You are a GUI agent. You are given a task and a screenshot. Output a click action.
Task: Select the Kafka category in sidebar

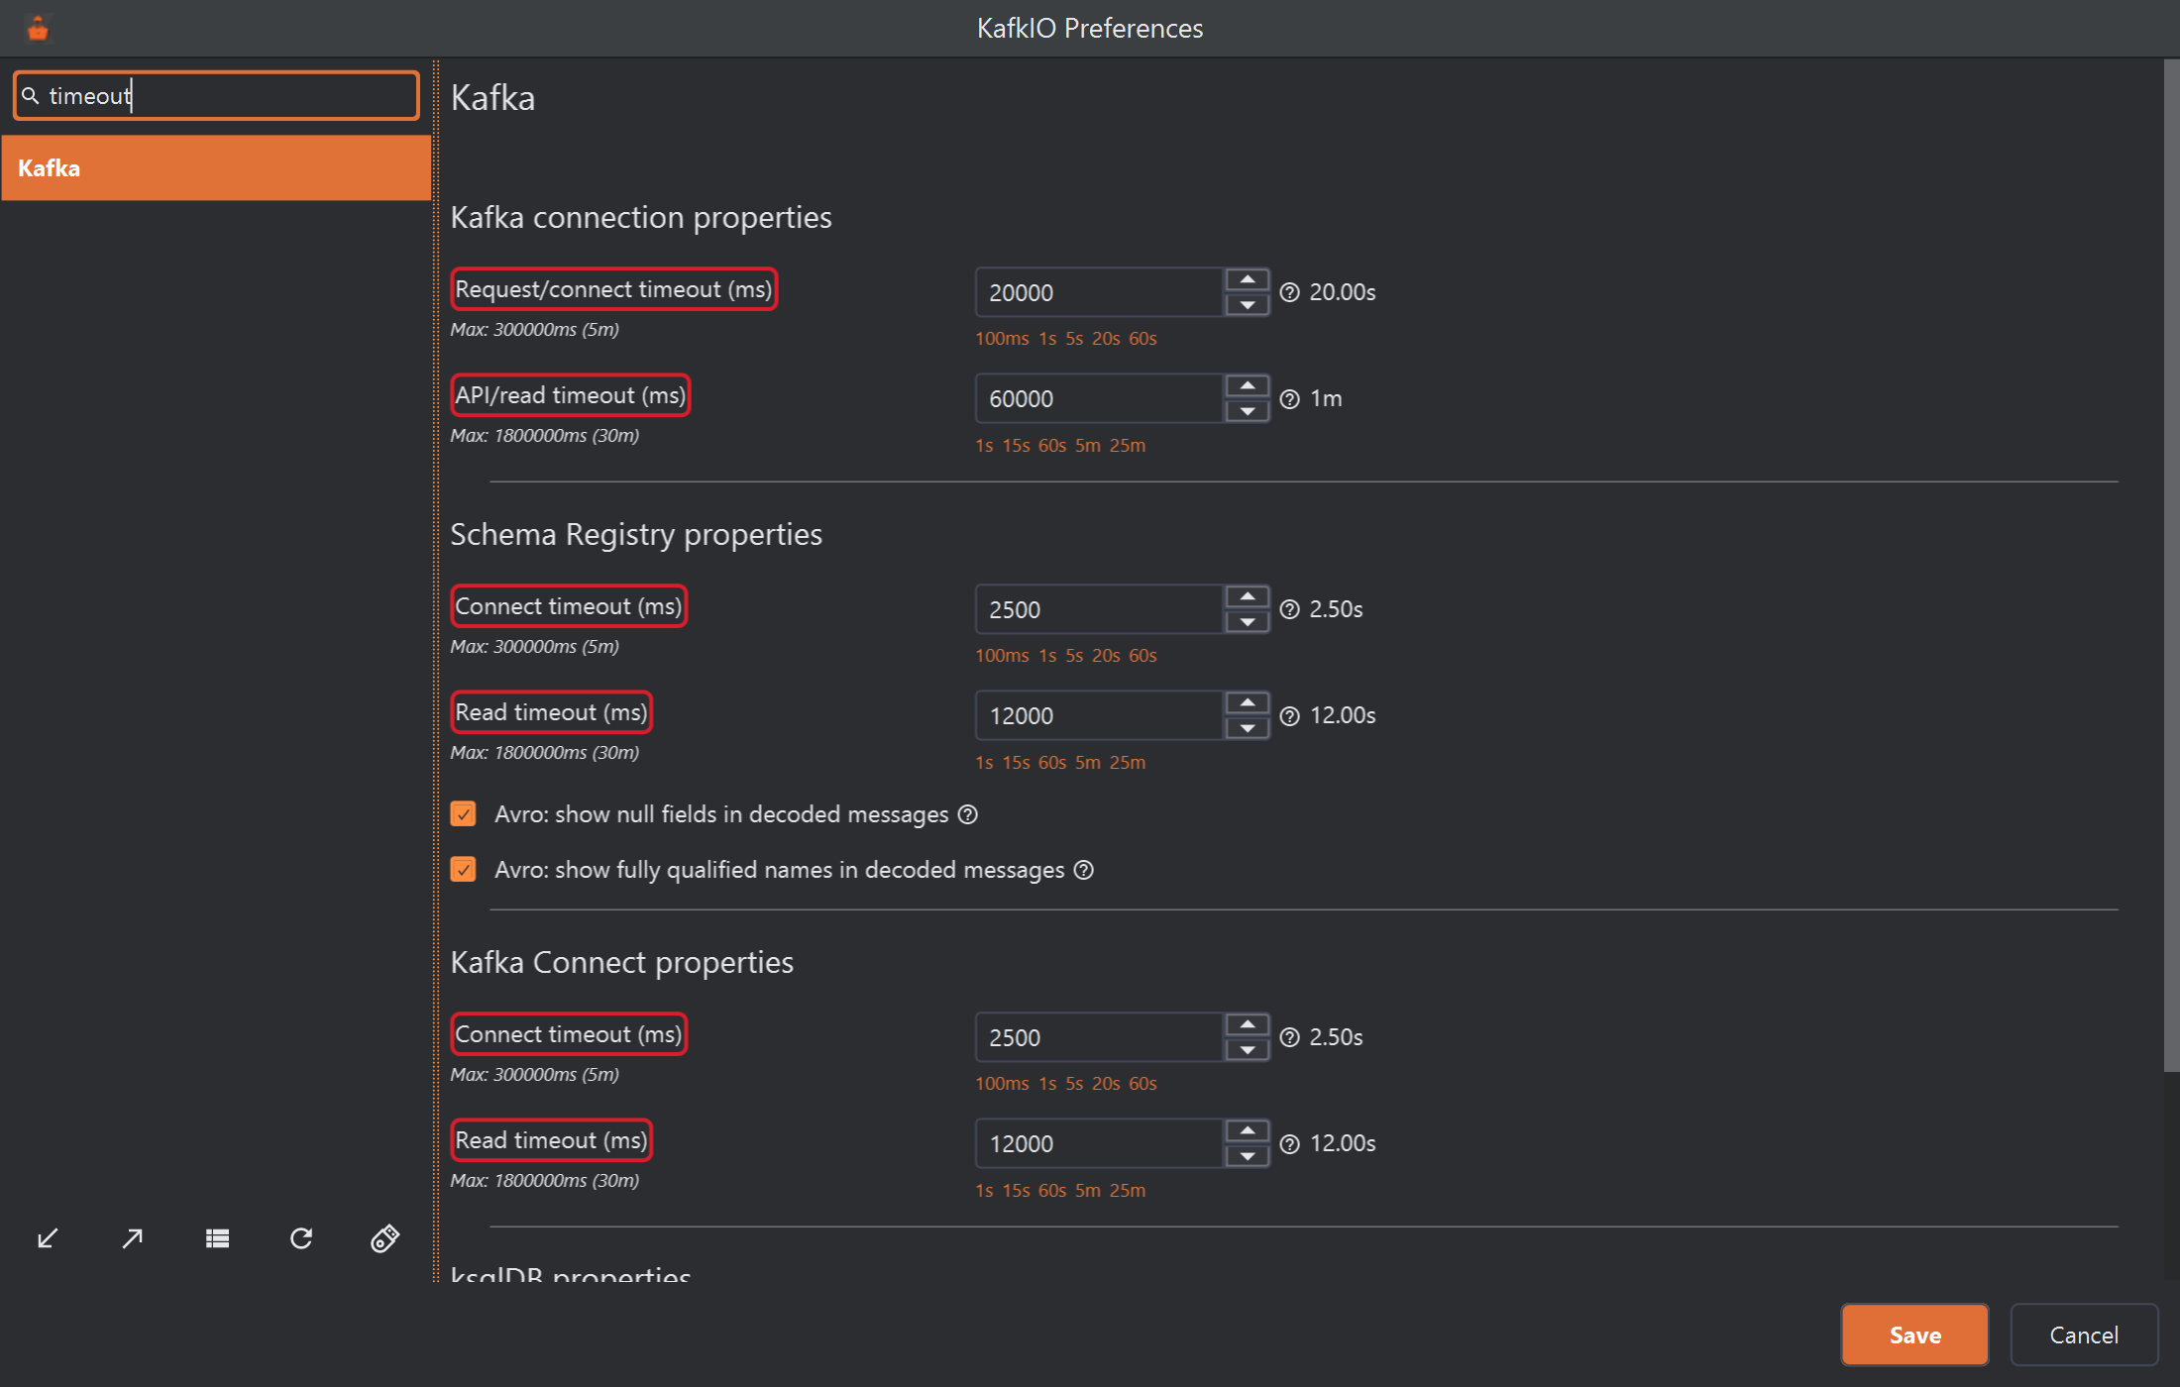[x=216, y=167]
